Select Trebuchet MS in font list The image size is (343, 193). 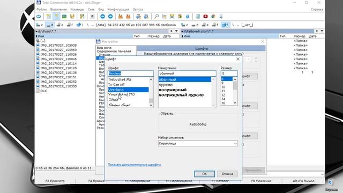[x=120, y=79]
